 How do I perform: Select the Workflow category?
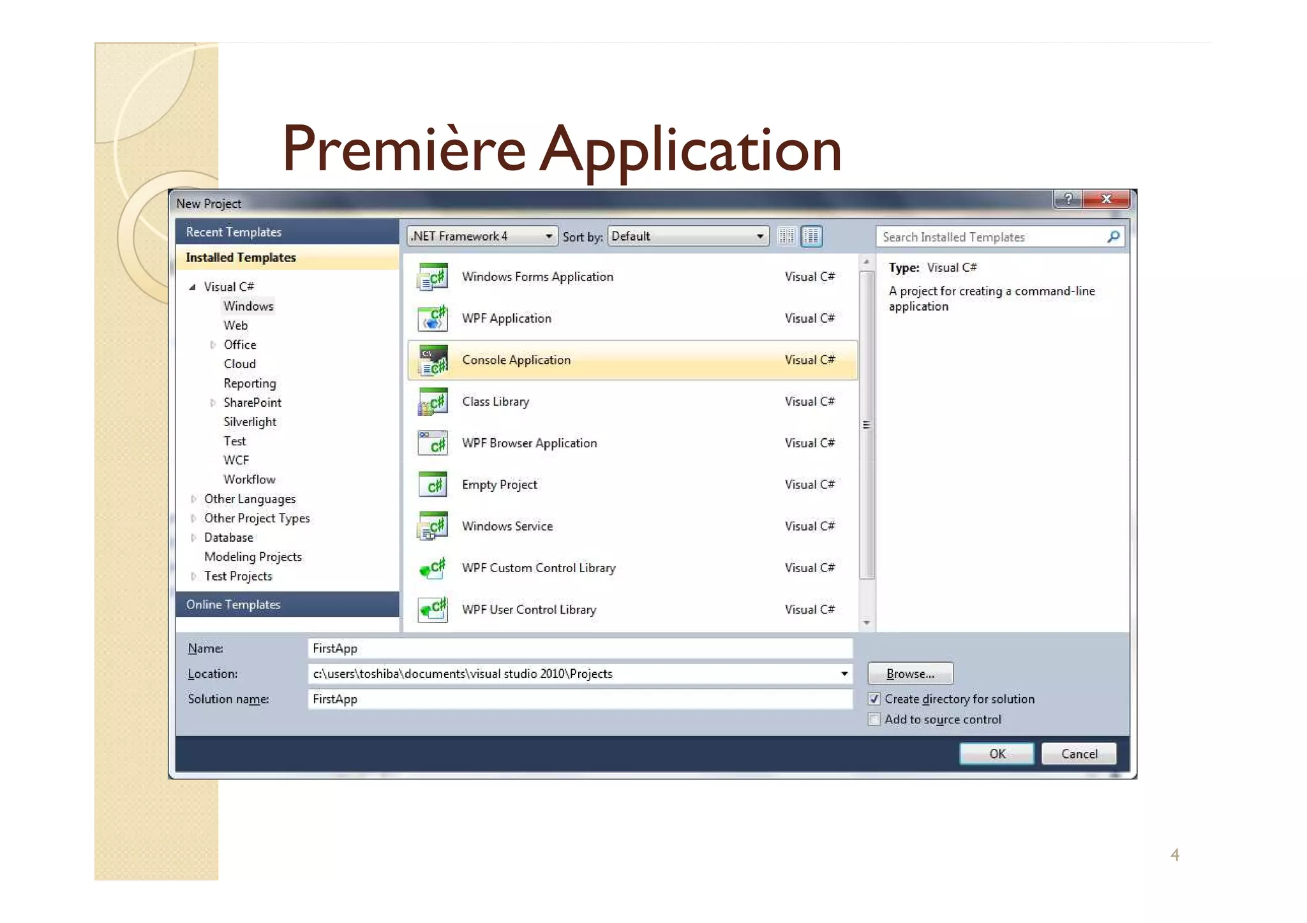point(249,480)
